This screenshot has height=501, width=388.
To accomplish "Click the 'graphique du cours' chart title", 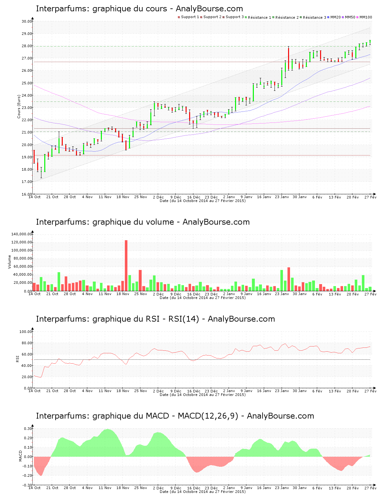I will pyautogui.click(x=139, y=9).
